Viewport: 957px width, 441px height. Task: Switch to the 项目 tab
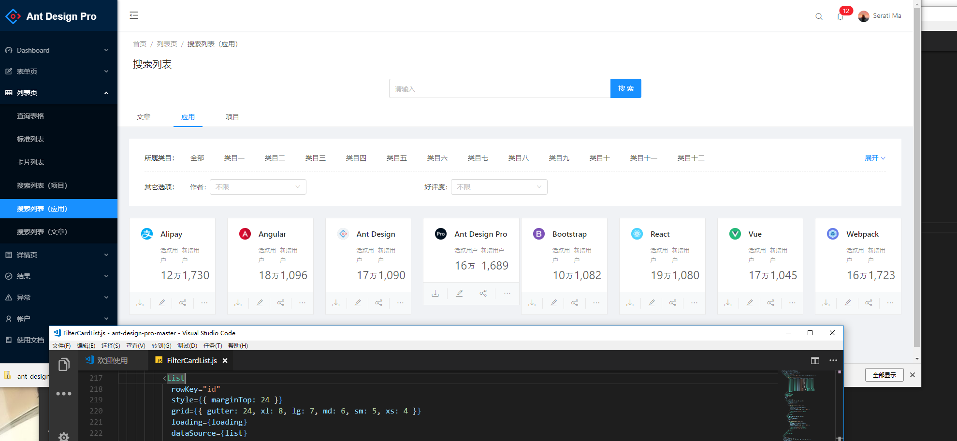pos(232,117)
